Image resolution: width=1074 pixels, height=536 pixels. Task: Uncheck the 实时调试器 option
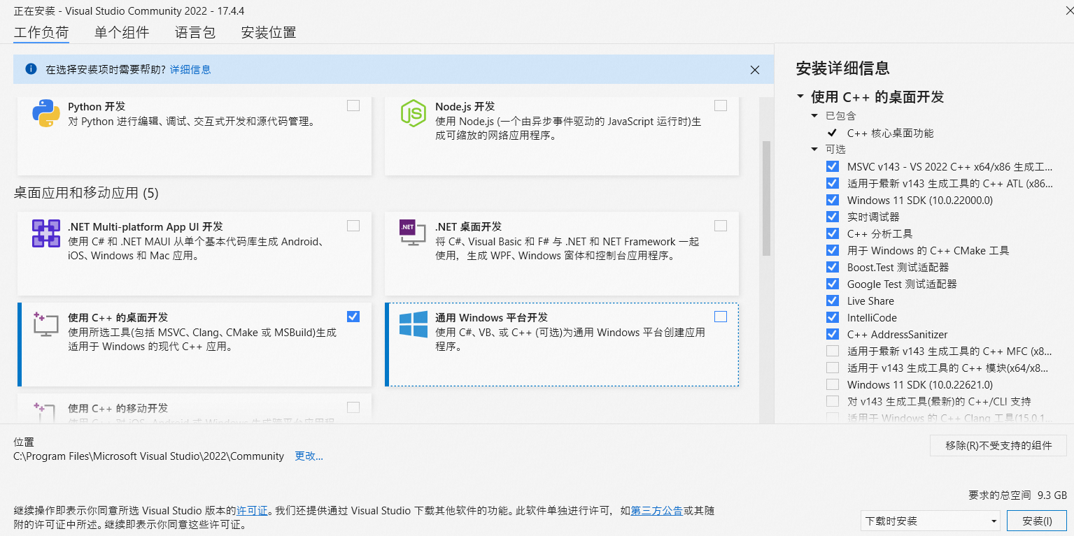(x=833, y=217)
